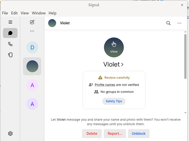Open Signal settings gear
This screenshot has width=189, height=141.
10,133
